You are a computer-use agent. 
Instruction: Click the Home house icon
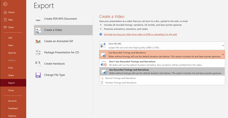pos(6,12)
